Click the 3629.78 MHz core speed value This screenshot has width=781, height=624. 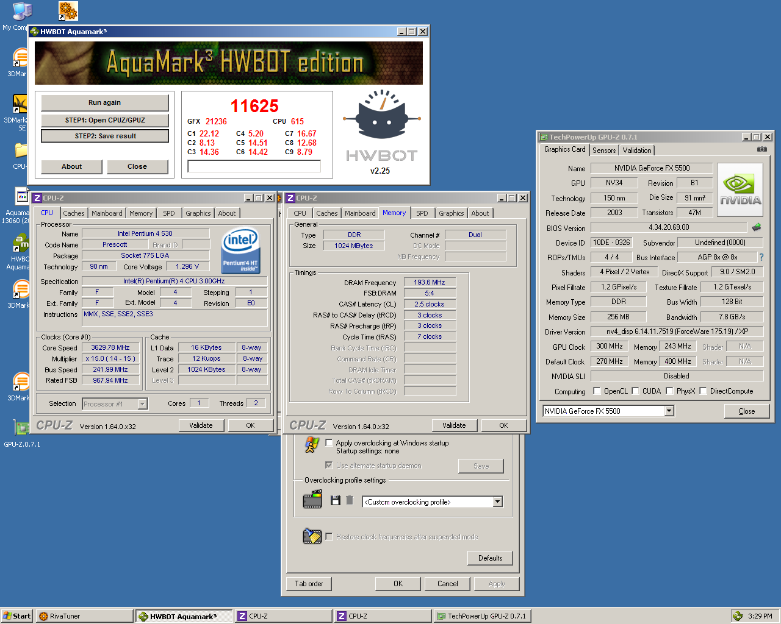click(x=110, y=347)
